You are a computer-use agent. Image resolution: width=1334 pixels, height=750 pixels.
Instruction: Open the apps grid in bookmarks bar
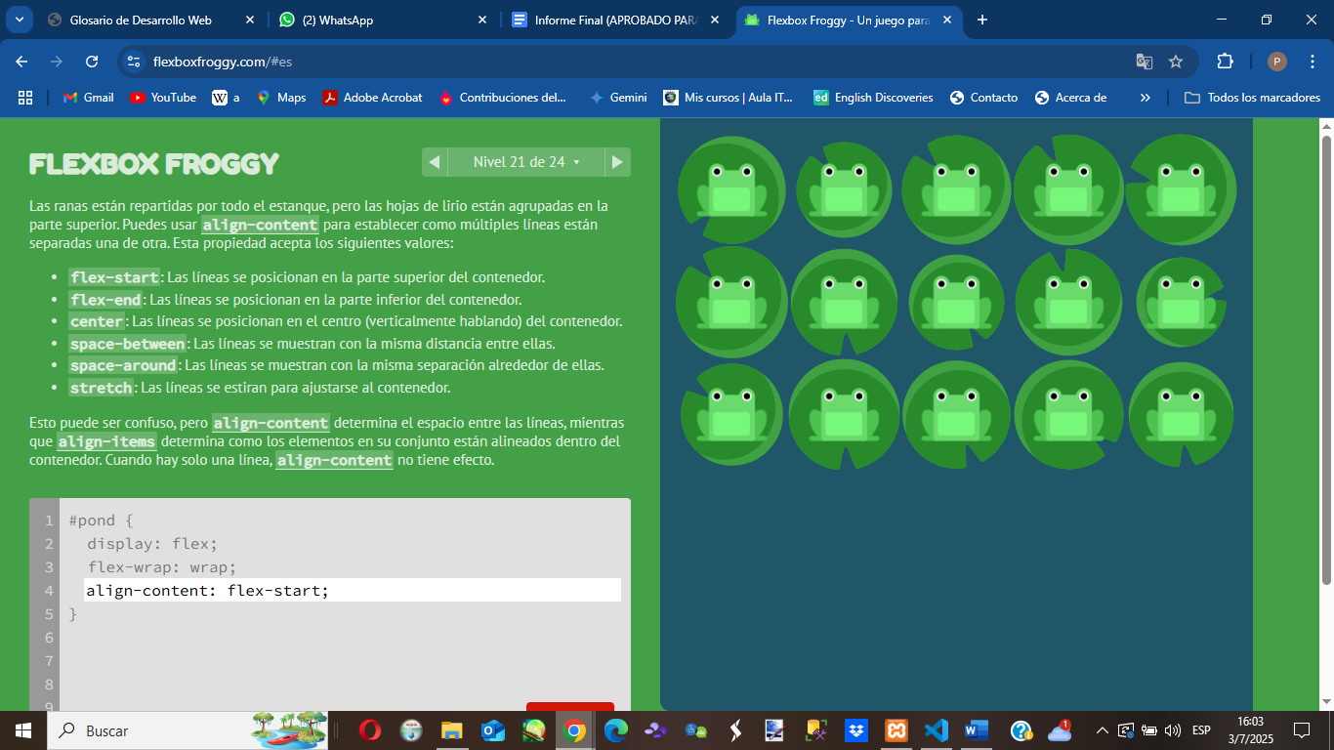click(25, 98)
